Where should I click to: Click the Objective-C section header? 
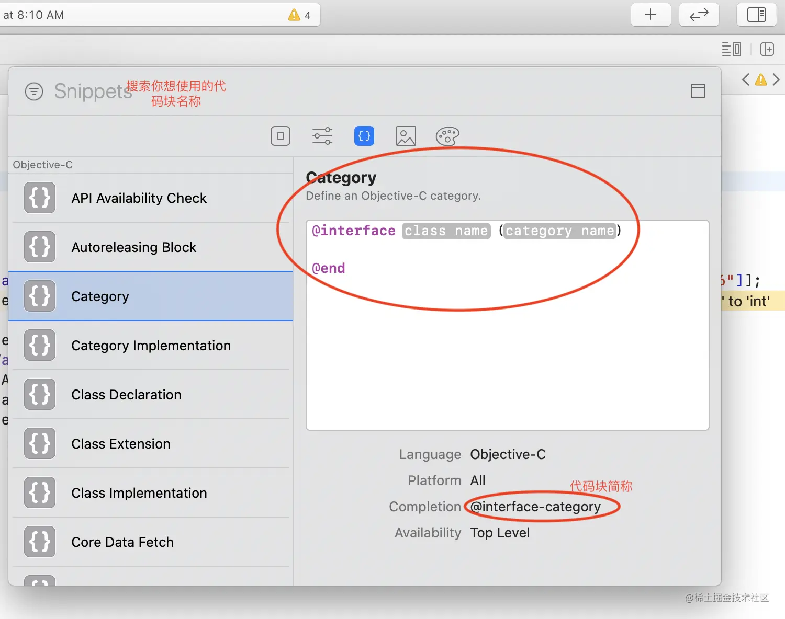click(x=43, y=165)
